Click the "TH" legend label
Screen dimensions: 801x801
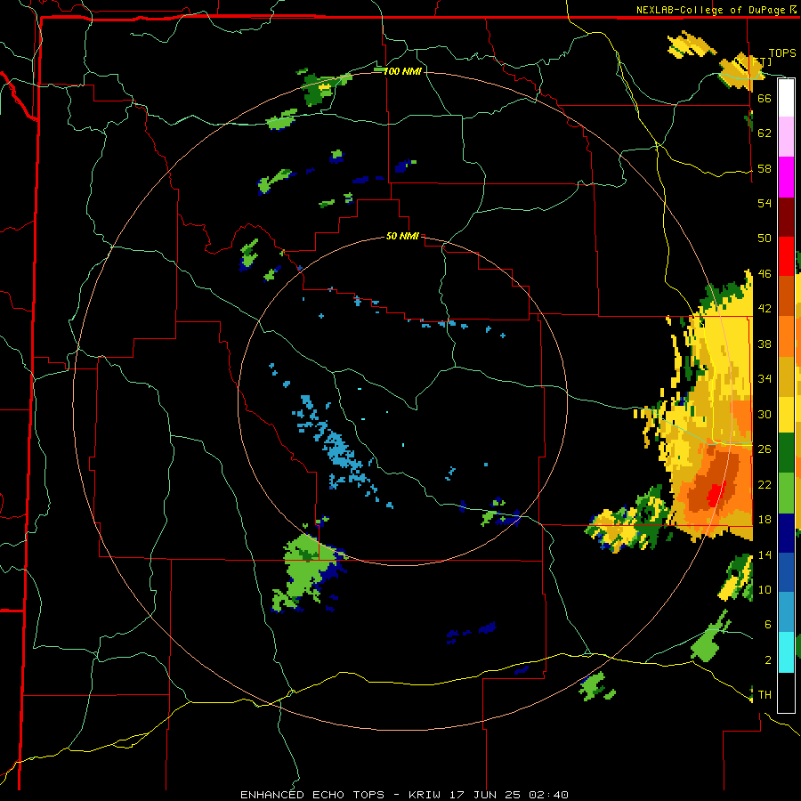pyautogui.click(x=765, y=695)
